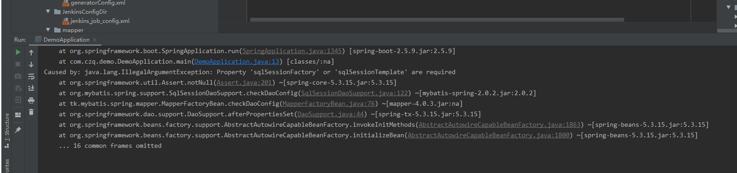Click the editor horizontal scrollbar
This screenshot has width=737, height=173.
437,20
